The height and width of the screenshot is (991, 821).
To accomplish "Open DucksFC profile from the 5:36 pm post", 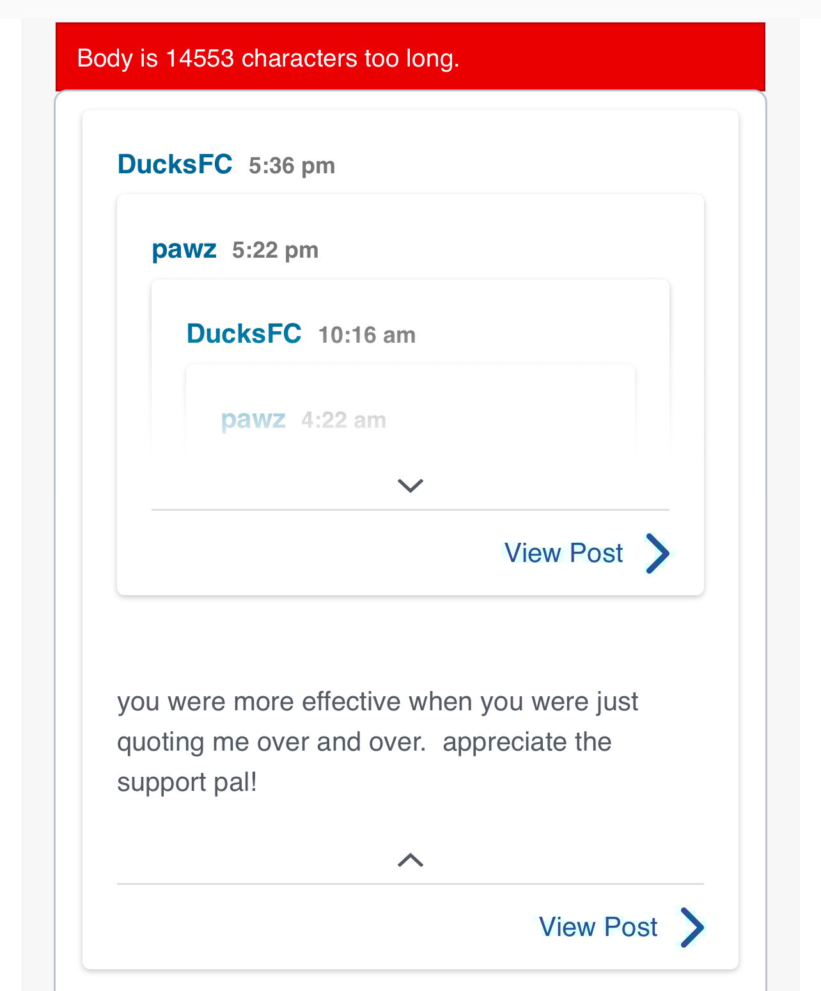I will (175, 165).
